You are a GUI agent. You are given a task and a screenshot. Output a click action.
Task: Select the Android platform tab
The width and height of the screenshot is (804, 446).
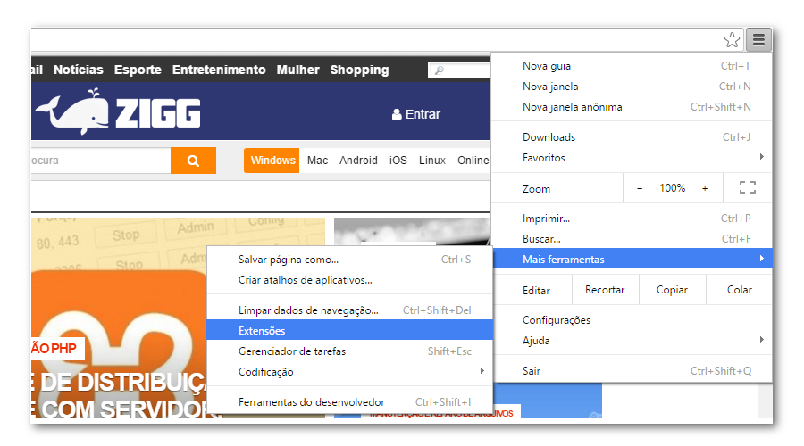(x=358, y=161)
